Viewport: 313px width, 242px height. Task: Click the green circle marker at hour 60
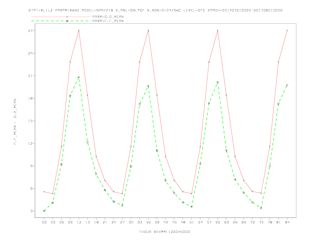pyautogui.click(x=218, y=82)
